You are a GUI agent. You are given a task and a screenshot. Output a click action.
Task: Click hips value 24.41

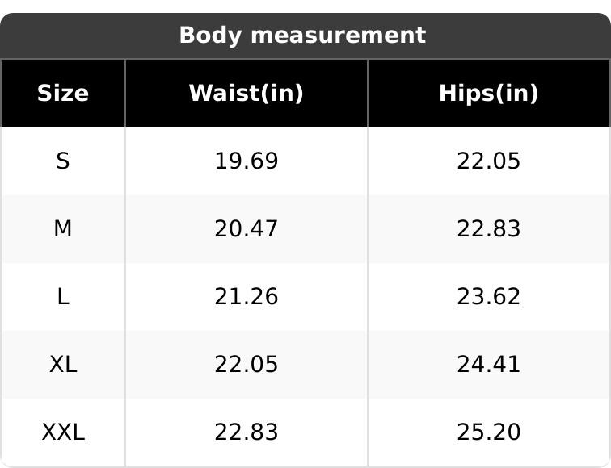click(x=488, y=365)
